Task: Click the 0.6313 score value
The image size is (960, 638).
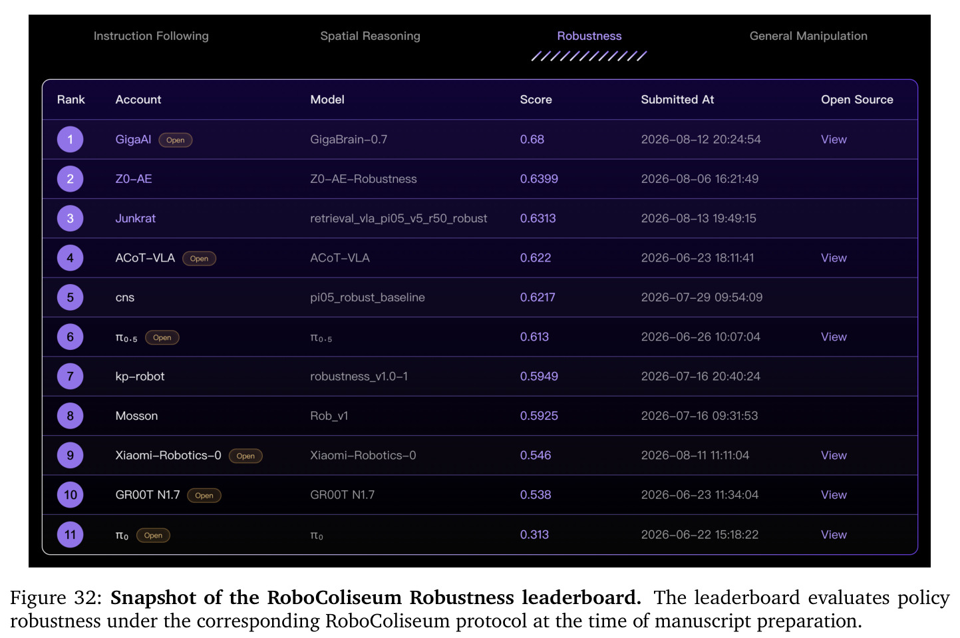Action: pyautogui.click(x=538, y=218)
